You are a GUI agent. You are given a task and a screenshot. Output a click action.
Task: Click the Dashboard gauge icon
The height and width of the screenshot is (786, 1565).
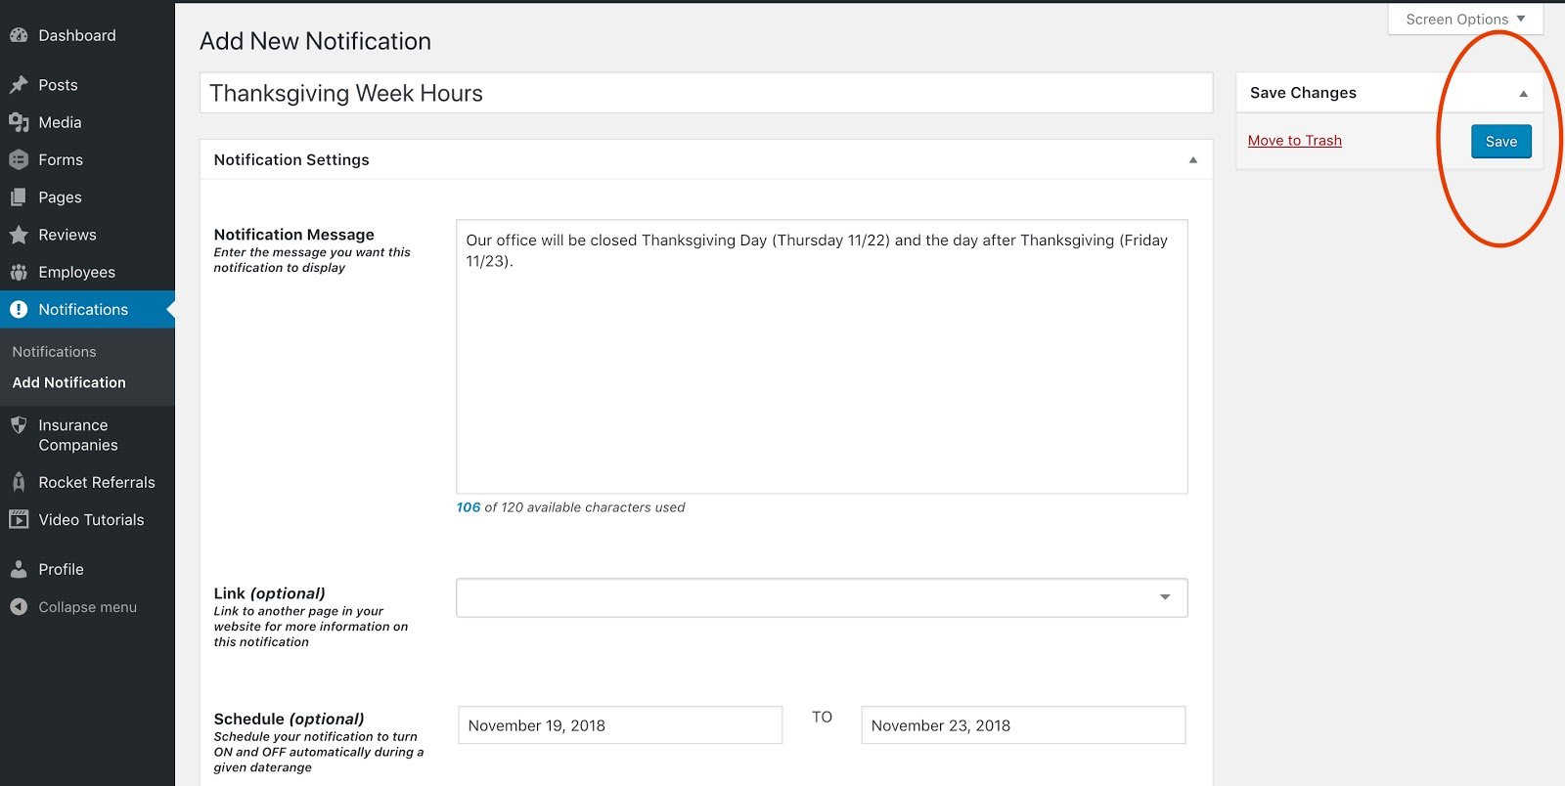coord(19,35)
